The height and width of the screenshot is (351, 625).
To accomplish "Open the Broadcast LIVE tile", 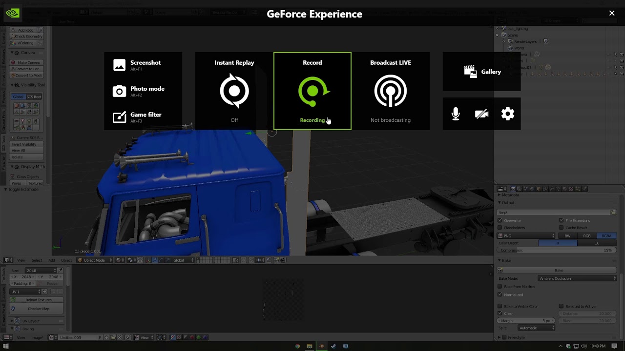I will point(391,91).
